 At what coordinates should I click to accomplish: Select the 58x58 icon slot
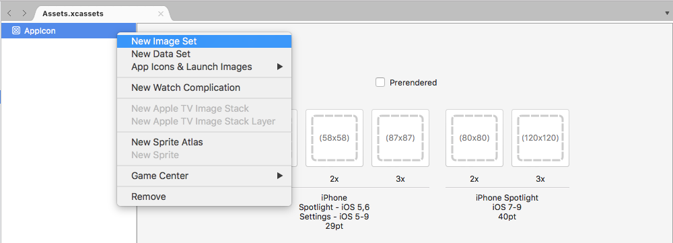tap(334, 138)
